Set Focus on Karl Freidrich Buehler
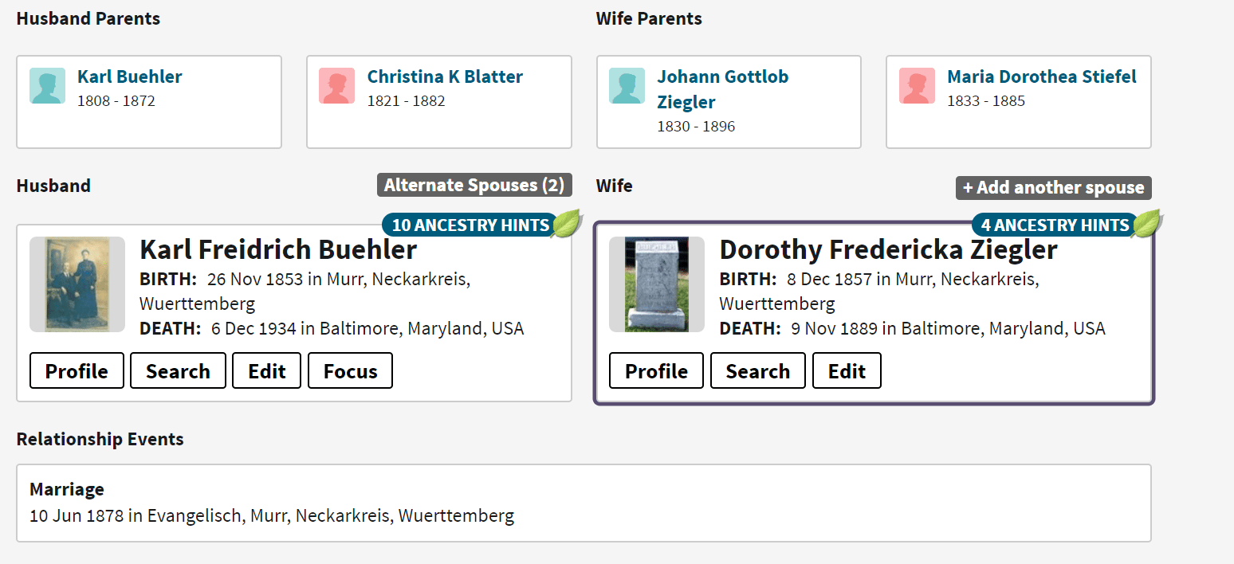Screen dimensions: 1234x564 350,370
